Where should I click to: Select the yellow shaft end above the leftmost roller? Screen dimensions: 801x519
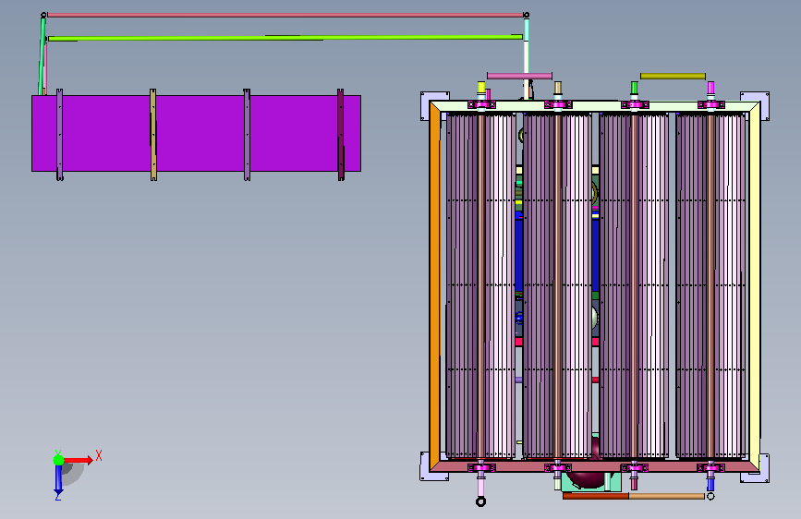point(480,88)
